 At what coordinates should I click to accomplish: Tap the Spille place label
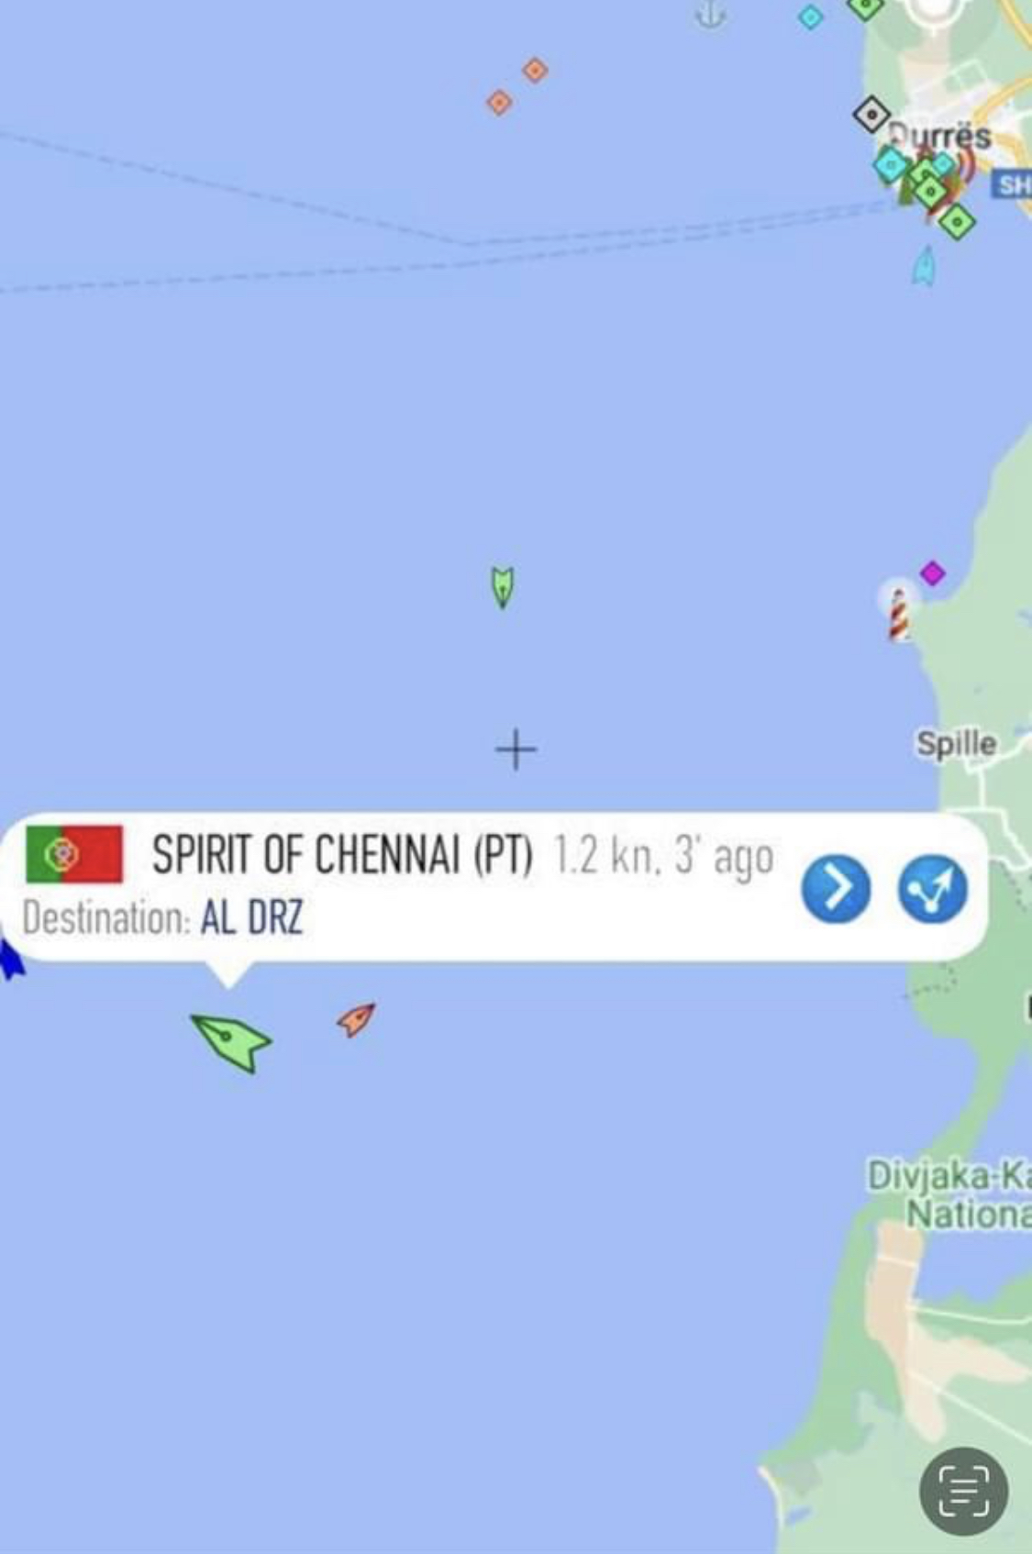pyautogui.click(x=956, y=743)
